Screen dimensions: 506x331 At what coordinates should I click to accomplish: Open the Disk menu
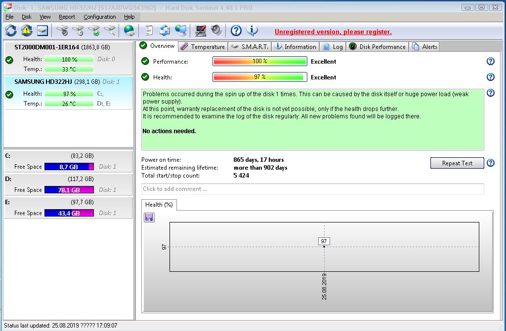click(x=27, y=17)
